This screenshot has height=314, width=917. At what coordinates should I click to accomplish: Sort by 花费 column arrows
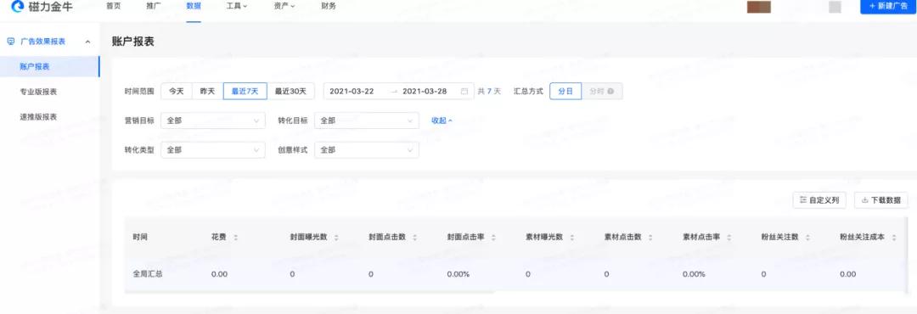236,238
